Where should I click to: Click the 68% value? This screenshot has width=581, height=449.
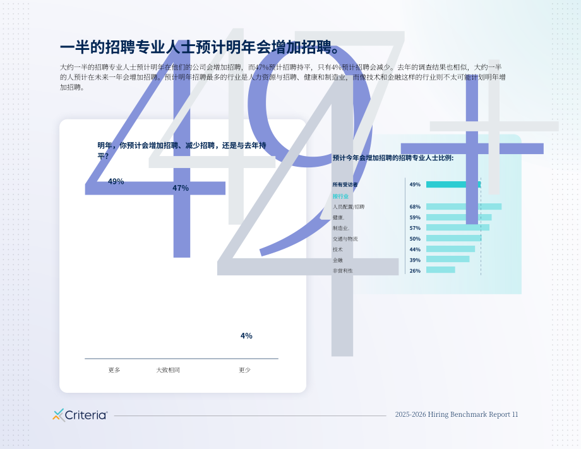(x=415, y=207)
